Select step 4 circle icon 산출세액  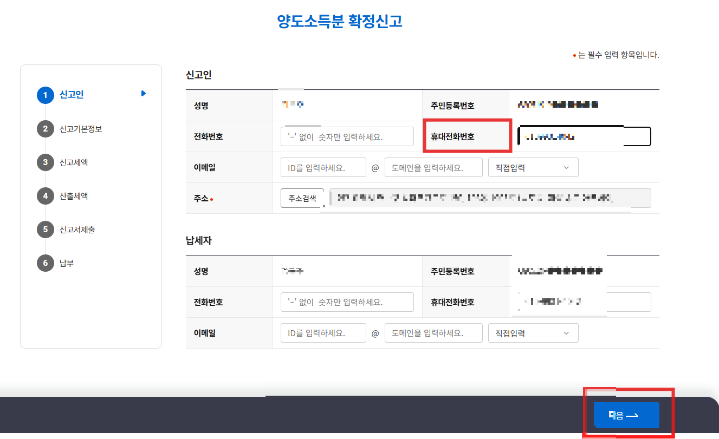46,196
